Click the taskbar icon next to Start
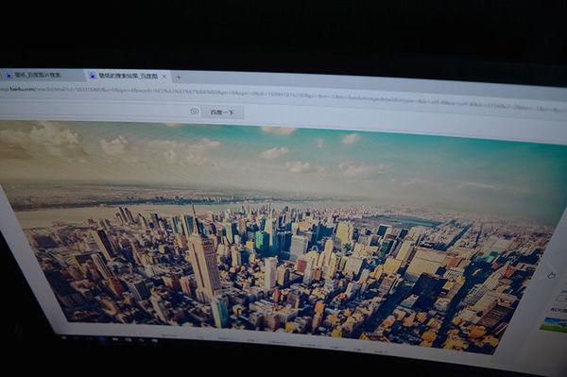The image size is (567, 377). pos(77,338)
